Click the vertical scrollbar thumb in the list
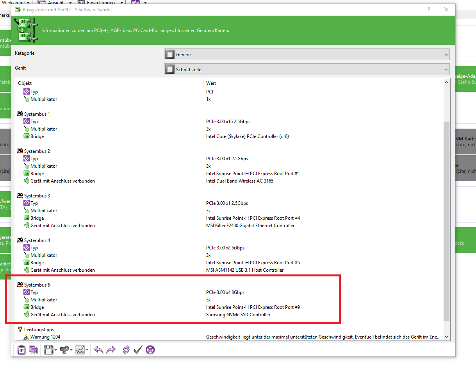The image size is (476, 371). (x=447, y=221)
